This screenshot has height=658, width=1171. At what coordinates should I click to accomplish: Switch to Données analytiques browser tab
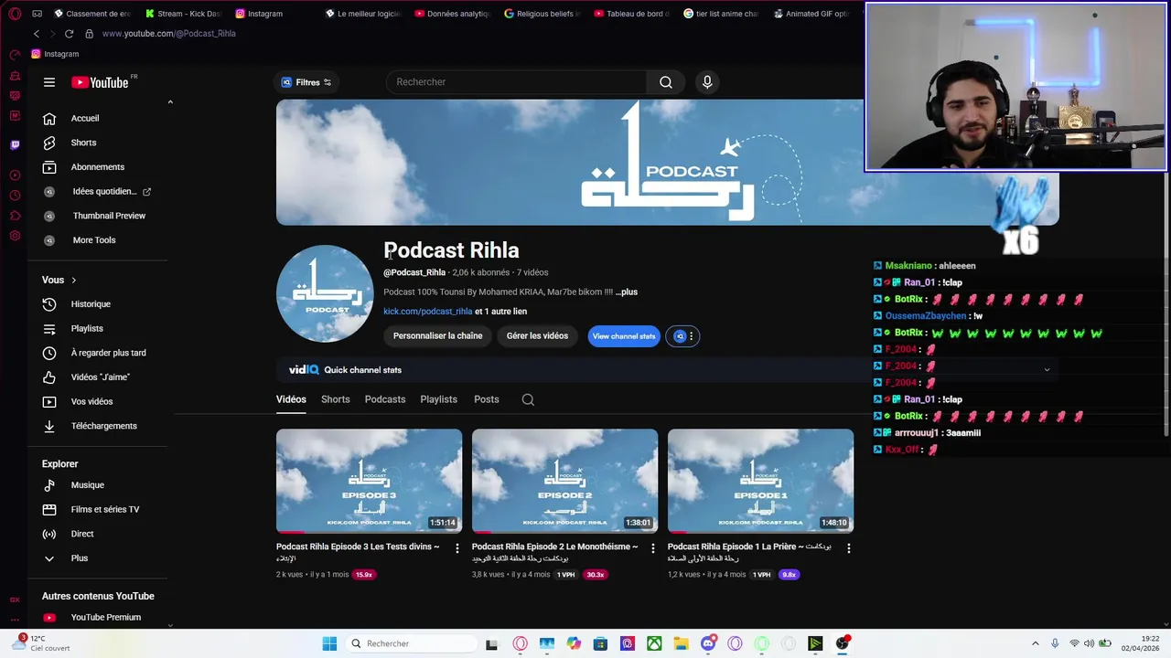tap(453, 14)
